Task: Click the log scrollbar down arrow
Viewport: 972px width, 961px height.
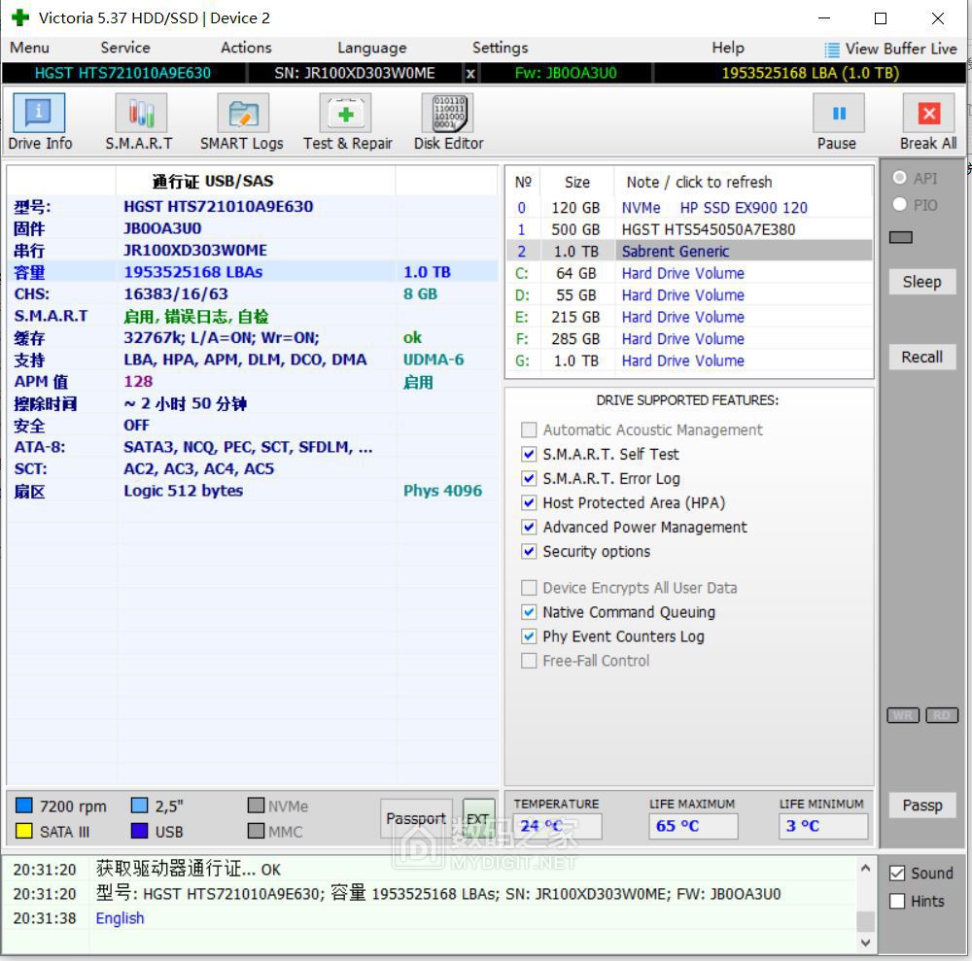Action: [x=865, y=943]
